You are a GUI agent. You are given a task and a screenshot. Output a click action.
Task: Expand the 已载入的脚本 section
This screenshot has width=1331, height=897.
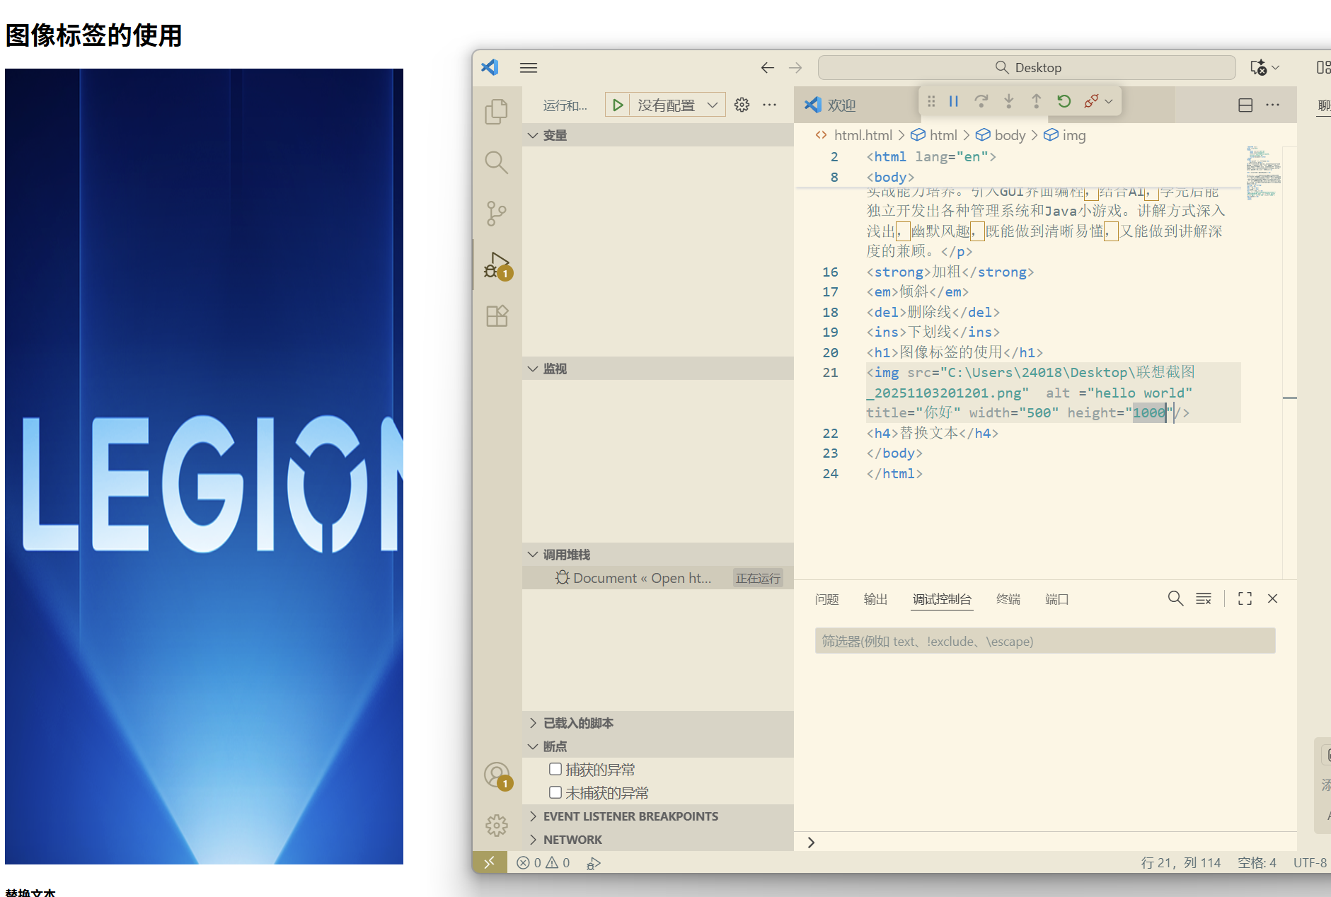click(658, 723)
